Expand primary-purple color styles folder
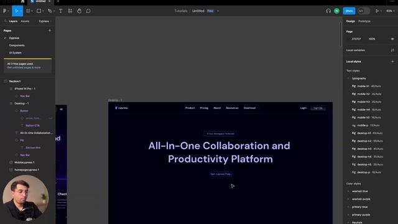398x224 pixels. [x=348, y=215]
